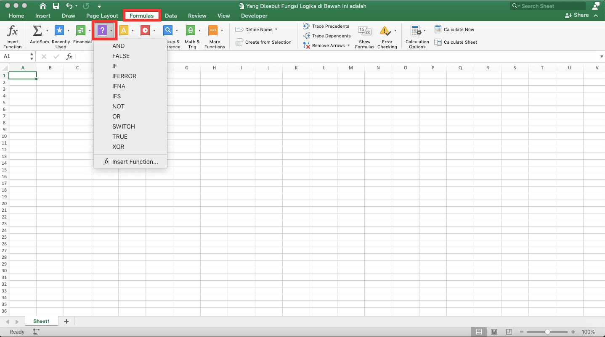Image resolution: width=605 pixels, height=337 pixels.
Task: Open the Page Layout tab
Action: (x=102, y=16)
